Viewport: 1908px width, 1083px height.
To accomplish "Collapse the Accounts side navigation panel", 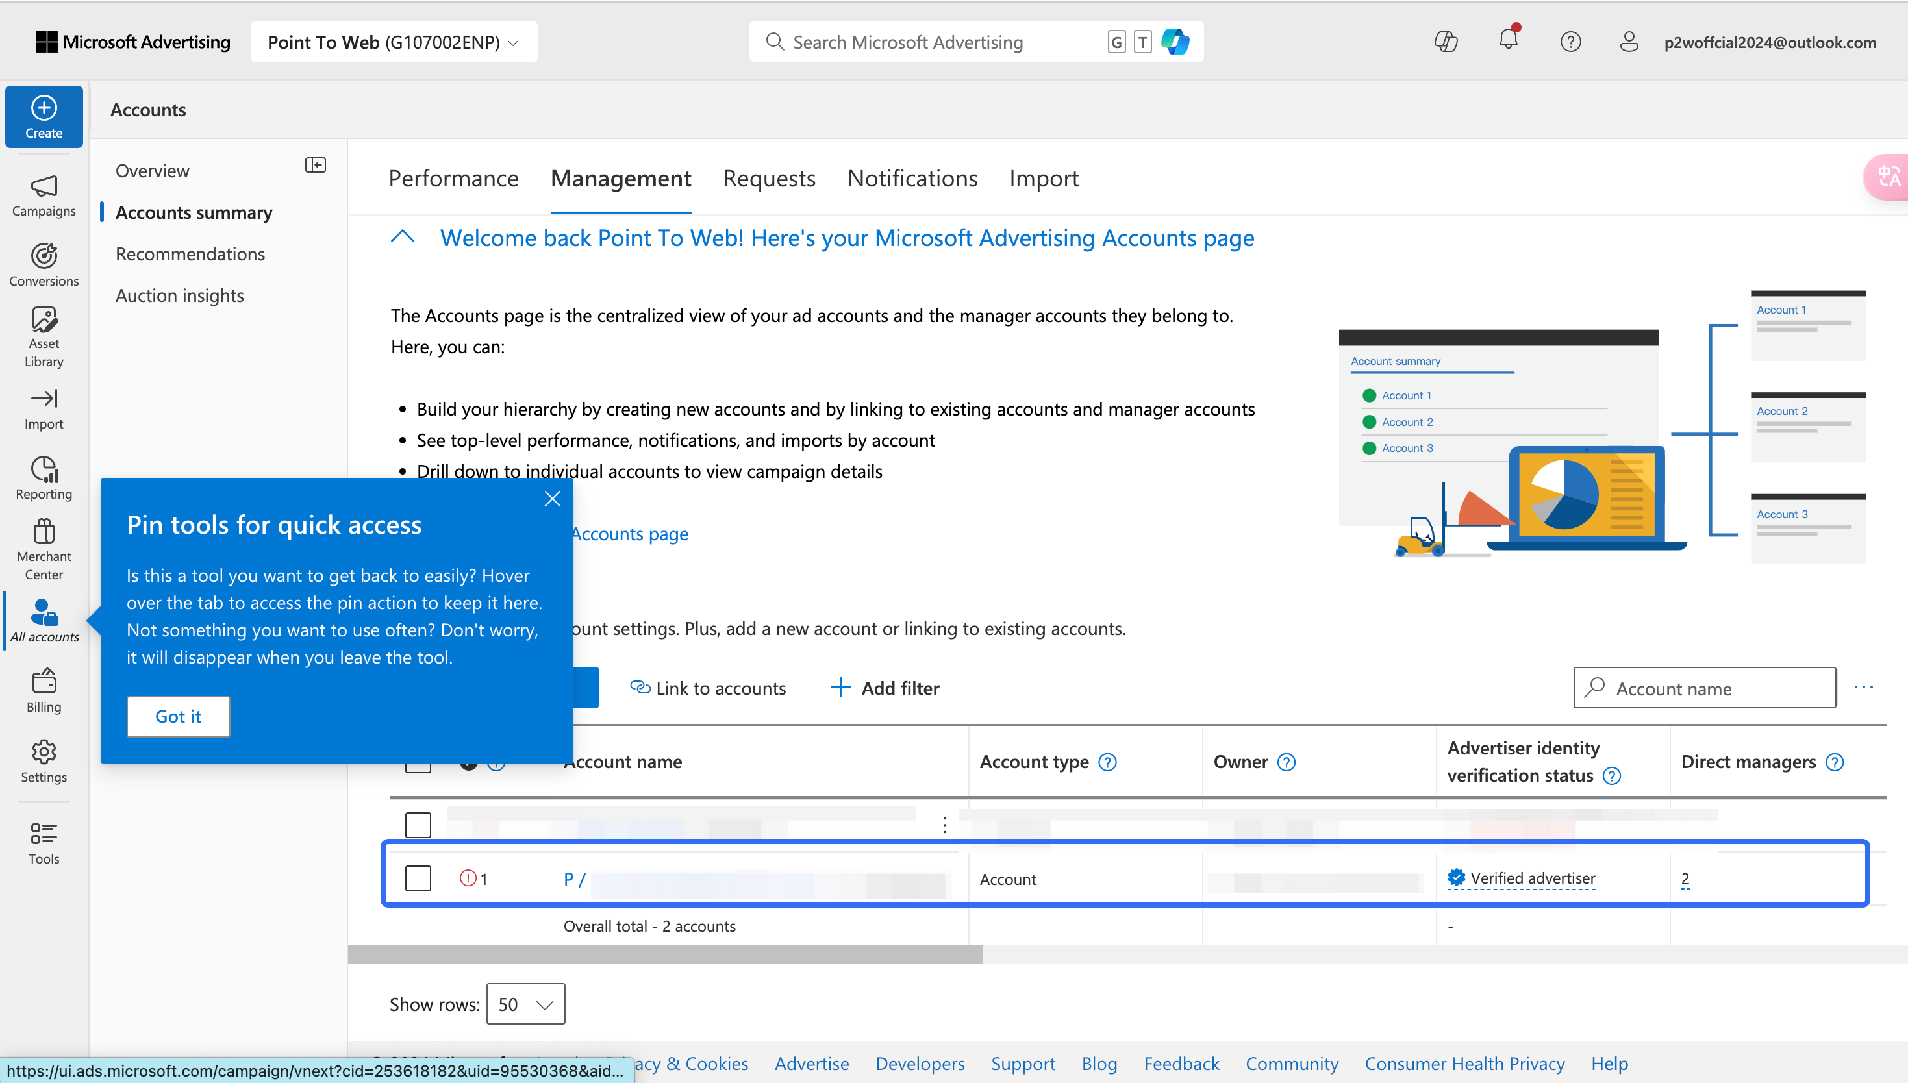I will (316, 165).
